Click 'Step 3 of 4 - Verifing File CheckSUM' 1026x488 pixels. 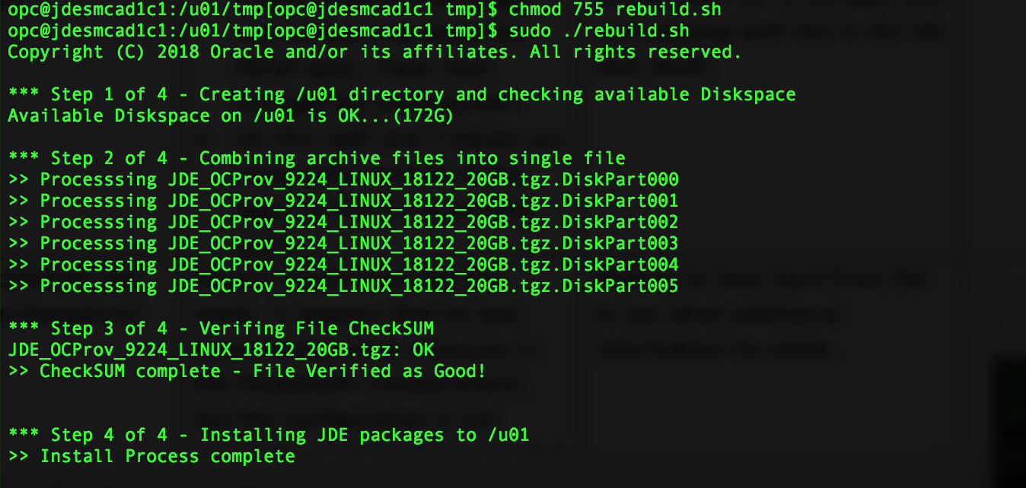pos(221,329)
